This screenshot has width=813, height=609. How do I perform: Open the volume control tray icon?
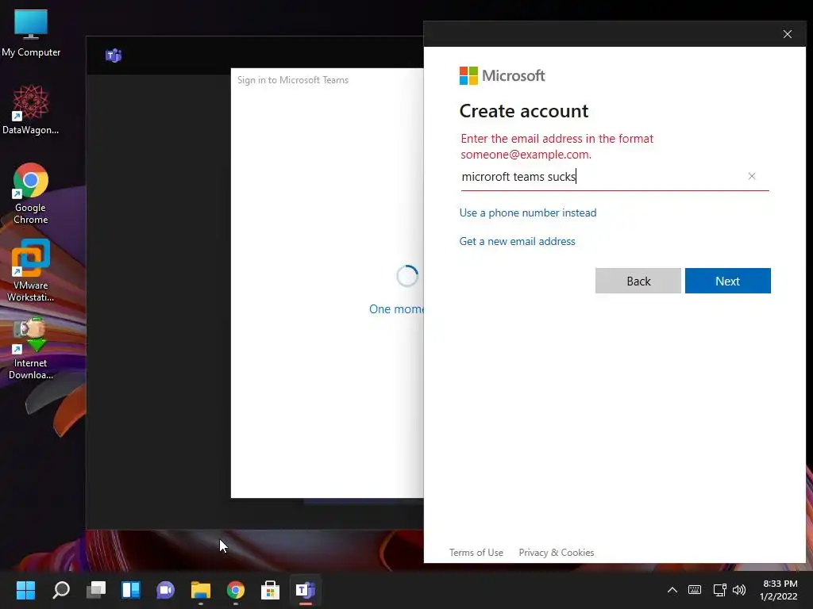click(x=739, y=589)
